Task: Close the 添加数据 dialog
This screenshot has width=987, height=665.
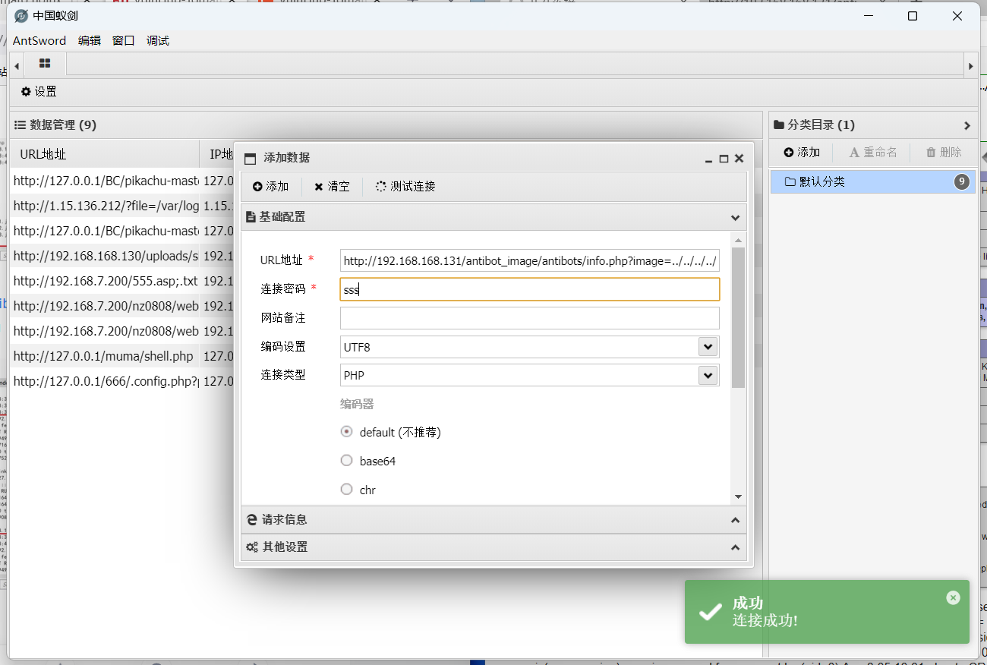Action: tap(739, 159)
